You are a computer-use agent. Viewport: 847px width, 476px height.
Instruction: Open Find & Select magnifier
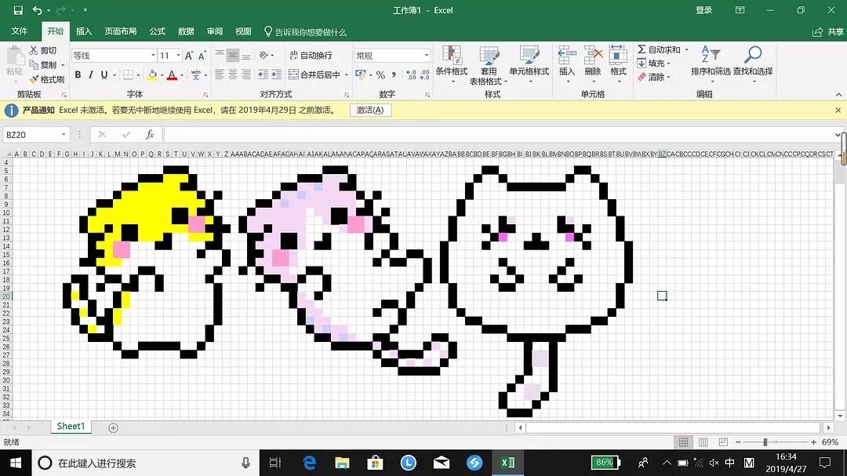752,64
